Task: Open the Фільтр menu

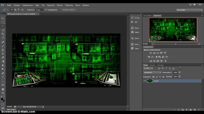Action: (x=60, y=5)
